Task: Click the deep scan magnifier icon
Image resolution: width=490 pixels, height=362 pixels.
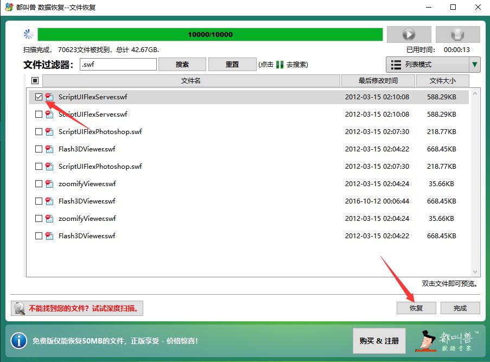Action: point(20,308)
